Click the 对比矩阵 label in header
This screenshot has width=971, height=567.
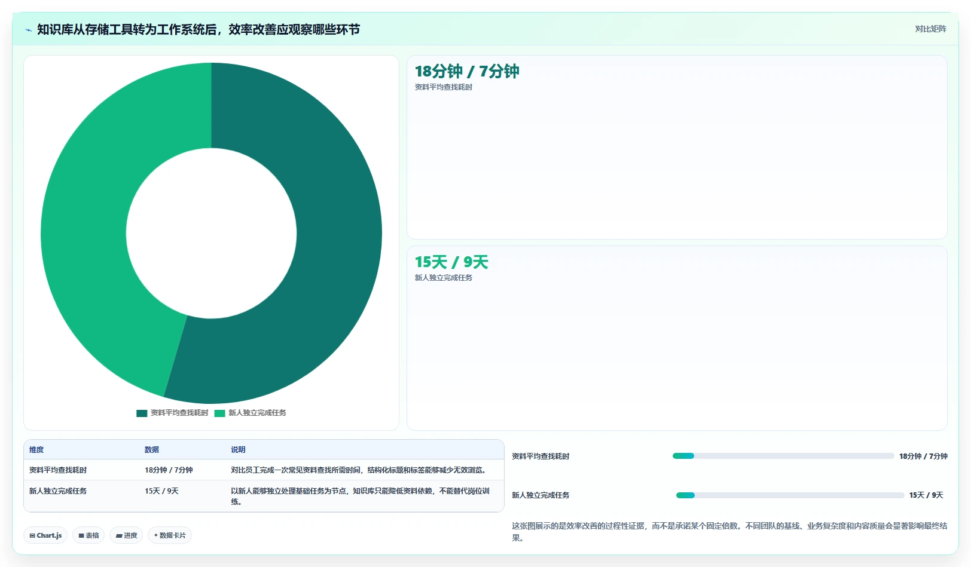[930, 29]
